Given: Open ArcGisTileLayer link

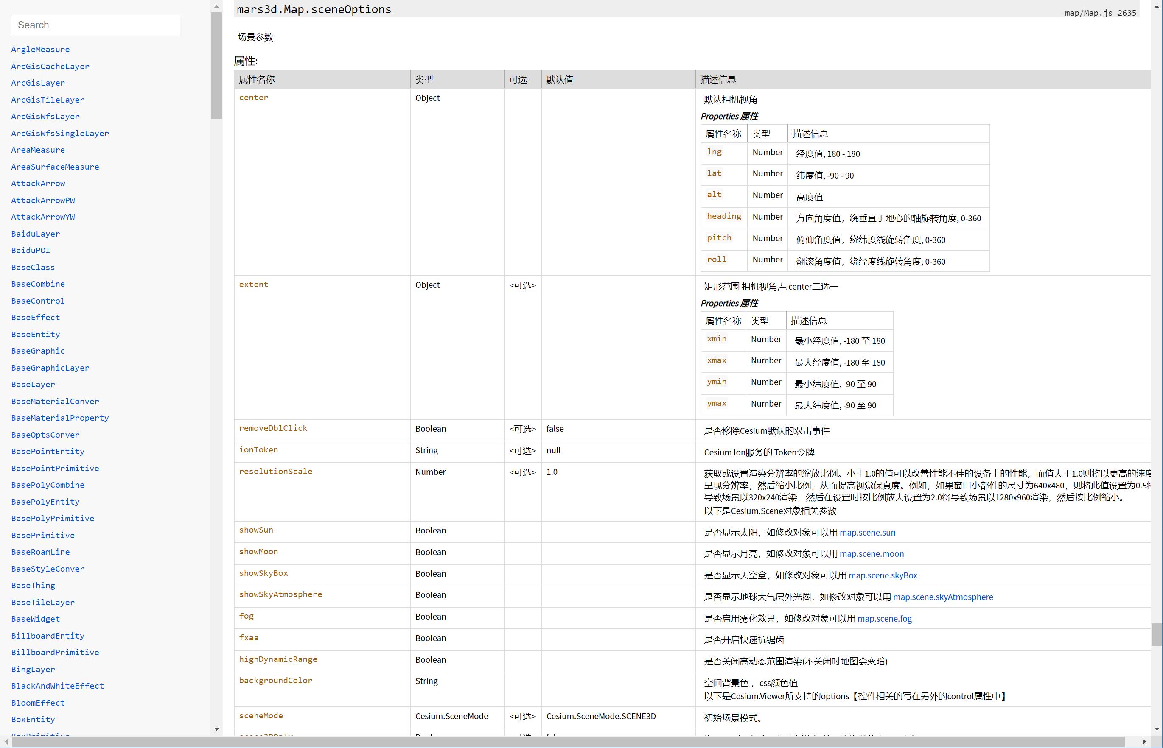Looking at the screenshot, I should tap(48, 100).
